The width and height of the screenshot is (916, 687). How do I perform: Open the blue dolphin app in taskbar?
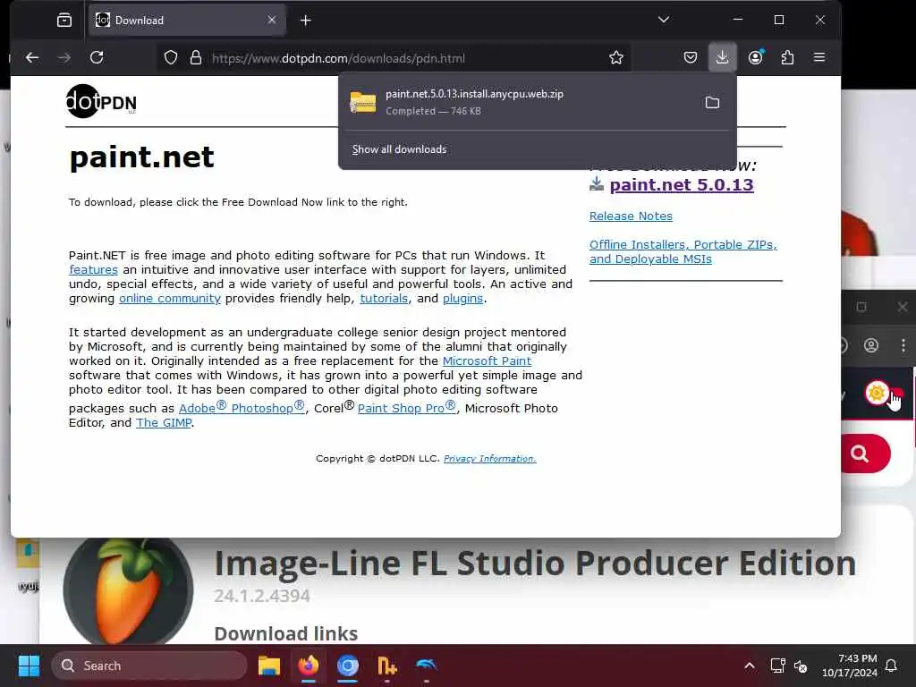point(427,666)
